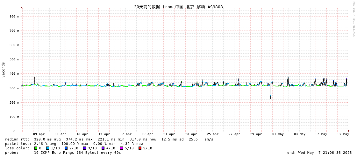The width and height of the screenshot is (357, 157).
Task: Click the '07 May' date label
Action: (x=343, y=134)
